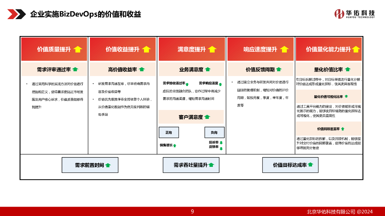
Task: Click the yellow arrow beside 价值量化能力提升
Action: pos(356,49)
